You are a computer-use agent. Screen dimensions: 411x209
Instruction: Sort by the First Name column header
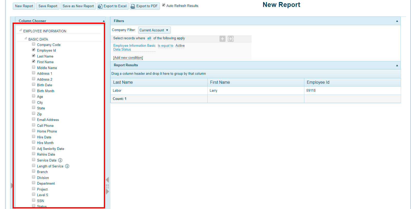[256, 82]
